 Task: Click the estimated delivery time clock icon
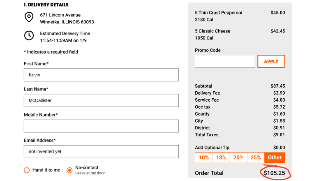tap(29, 36)
